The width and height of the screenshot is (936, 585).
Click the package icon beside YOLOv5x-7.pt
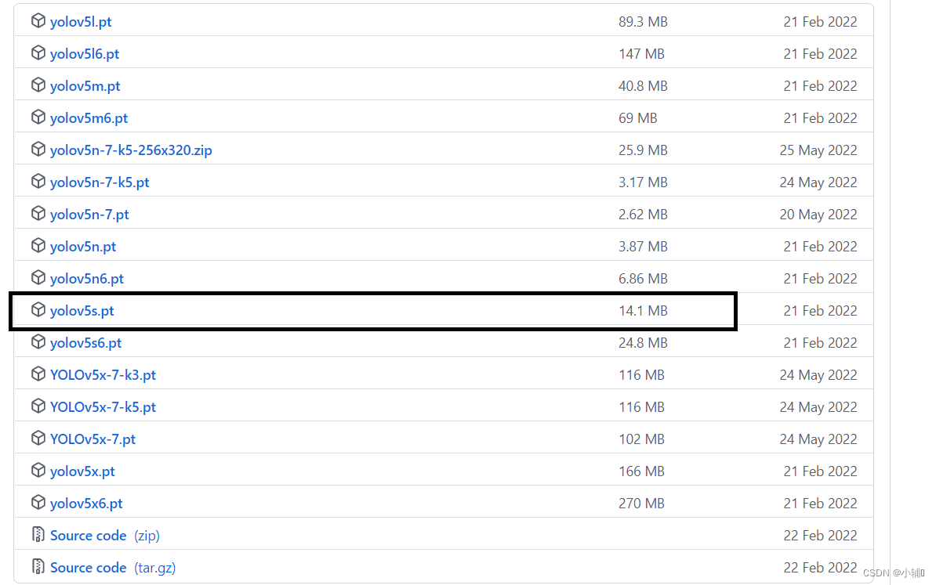click(x=38, y=439)
